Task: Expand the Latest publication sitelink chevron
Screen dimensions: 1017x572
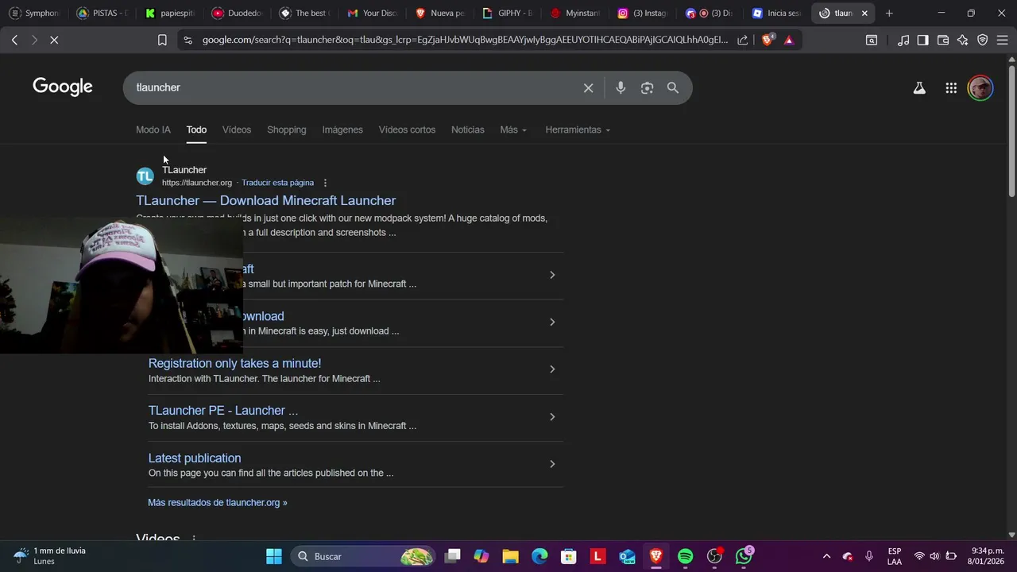Action: (552, 464)
